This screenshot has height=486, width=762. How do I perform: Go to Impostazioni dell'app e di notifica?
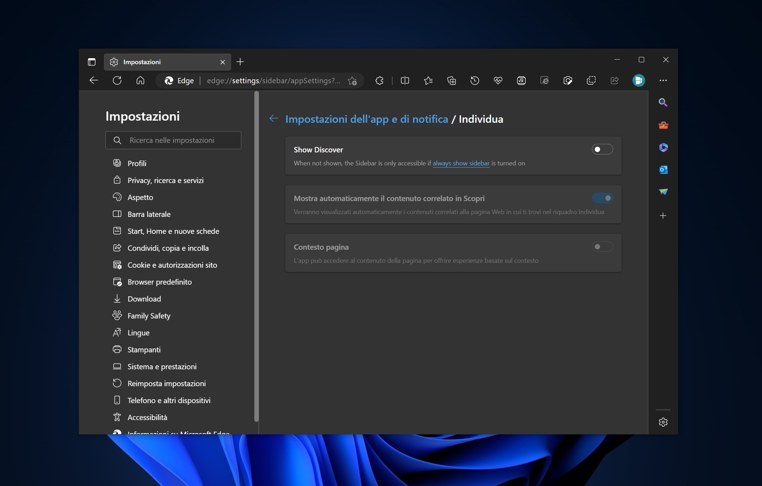[x=367, y=119]
